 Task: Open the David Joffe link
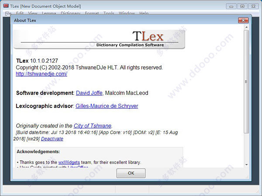point(89,93)
